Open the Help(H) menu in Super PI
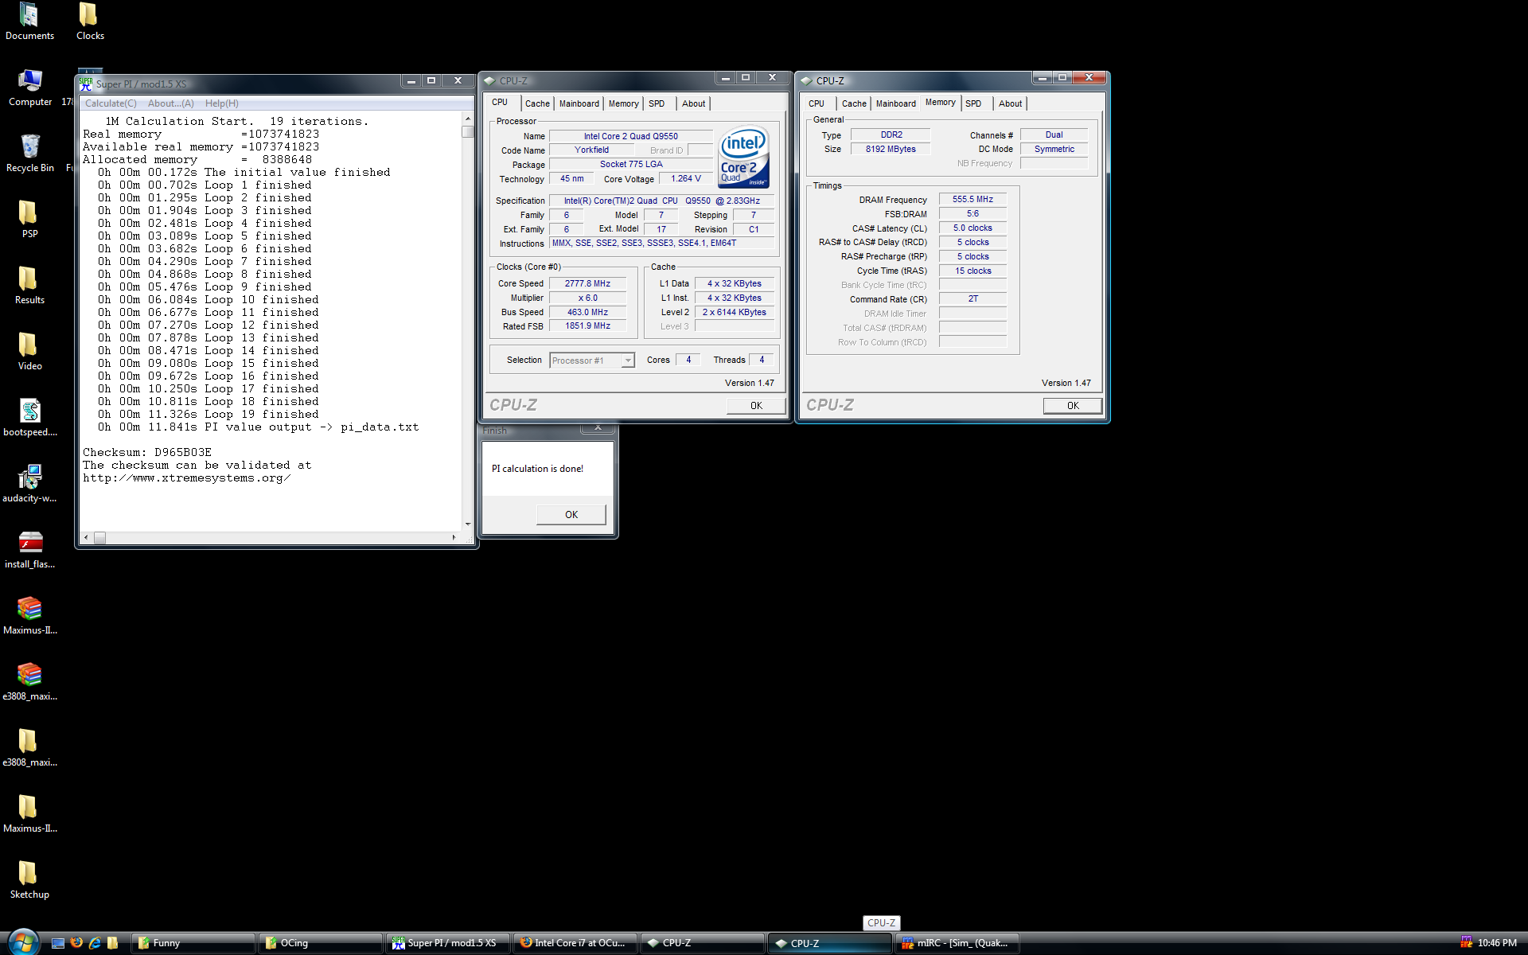 point(222,103)
